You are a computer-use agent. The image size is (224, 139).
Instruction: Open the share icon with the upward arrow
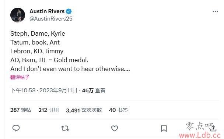pyautogui.click(x=213, y=128)
